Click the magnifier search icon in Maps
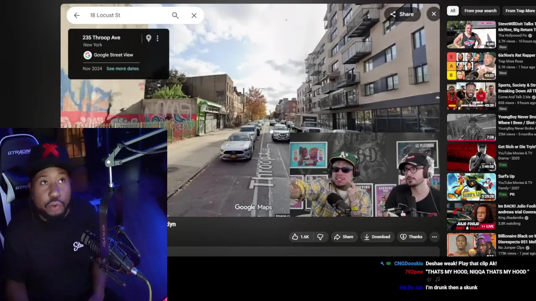The width and height of the screenshot is (536, 301). point(175,15)
